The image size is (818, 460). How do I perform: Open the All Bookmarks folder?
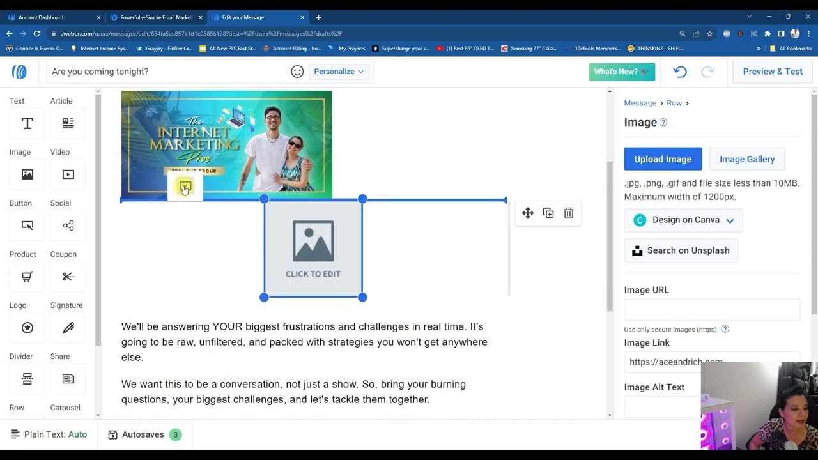(x=791, y=49)
